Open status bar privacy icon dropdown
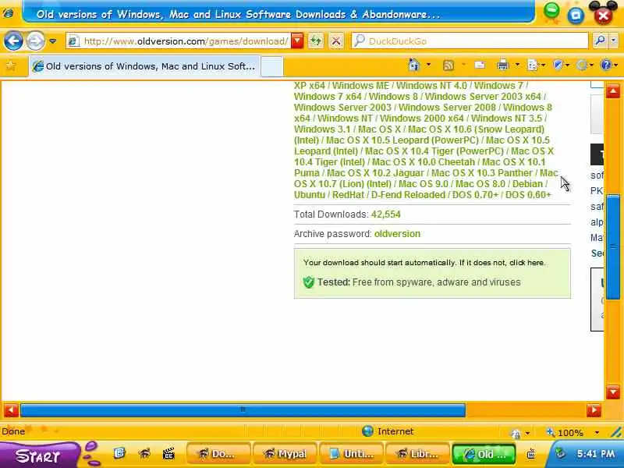The image size is (624, 468). [x=528, y=433]
